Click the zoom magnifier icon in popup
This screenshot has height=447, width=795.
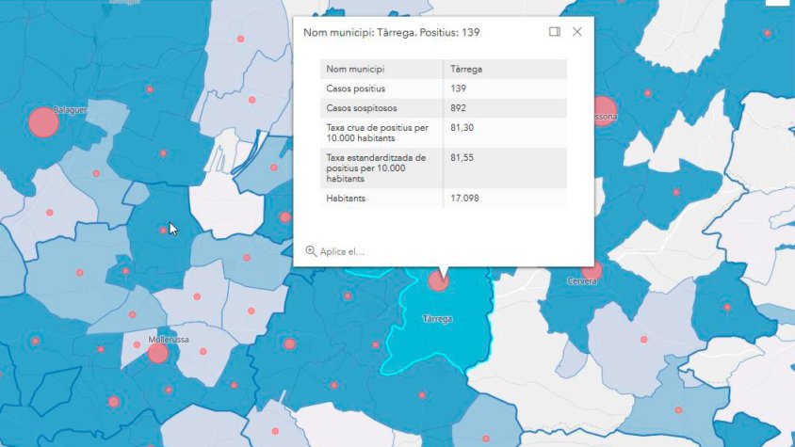coord(311,251)
